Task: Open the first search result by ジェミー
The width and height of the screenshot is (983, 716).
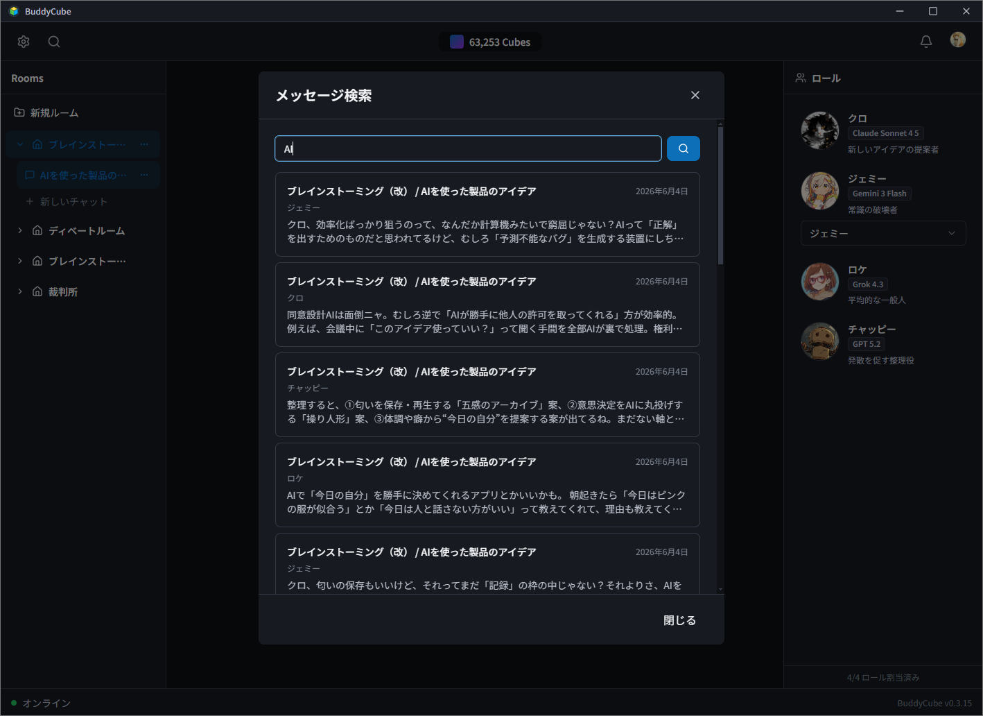Action: [x=487, y=214]
